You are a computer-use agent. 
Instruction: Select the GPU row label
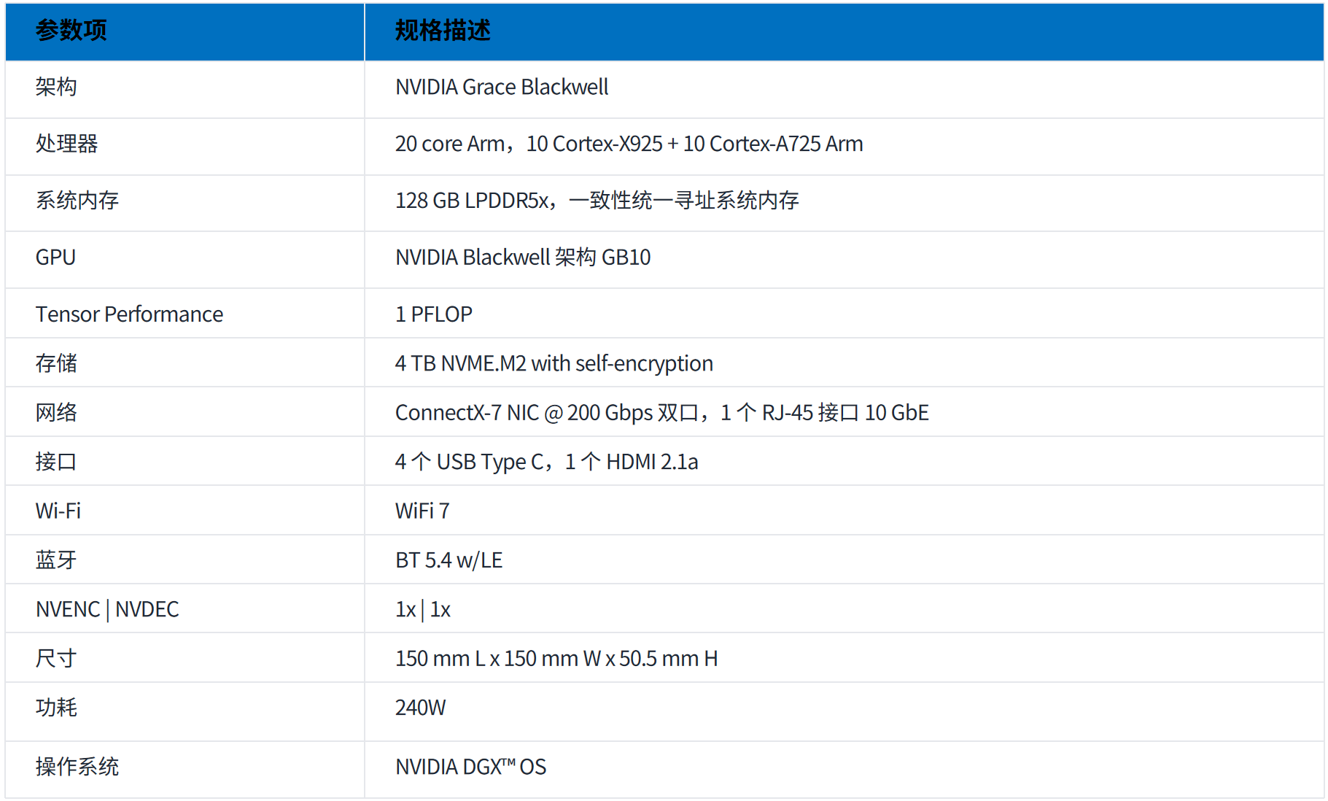pyautogui.click(x=55, y=258)
